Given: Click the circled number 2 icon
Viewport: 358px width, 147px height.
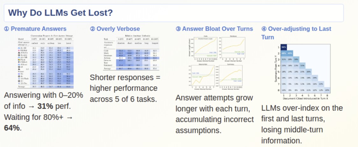Looking at the screenshot, I should coord(92,29).
